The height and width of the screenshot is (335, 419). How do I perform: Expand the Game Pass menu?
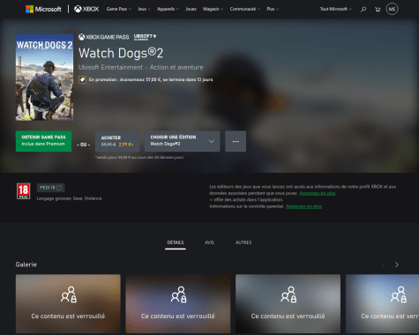coord(119,9)
